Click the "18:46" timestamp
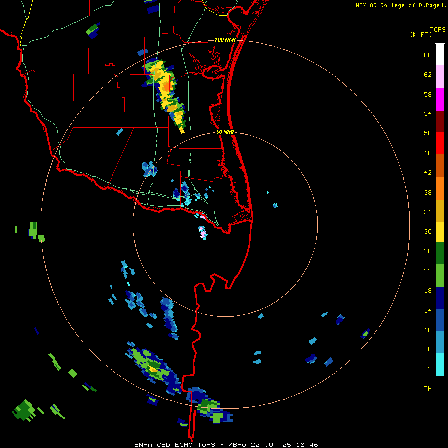The width and height of the screenshot is (448, 448). click(x=306, y=445)
